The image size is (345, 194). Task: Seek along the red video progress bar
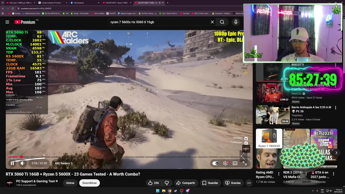tap(129, 157)
